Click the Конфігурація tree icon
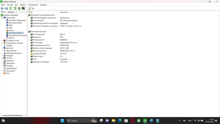220x124 pixels. pos(5,68)
